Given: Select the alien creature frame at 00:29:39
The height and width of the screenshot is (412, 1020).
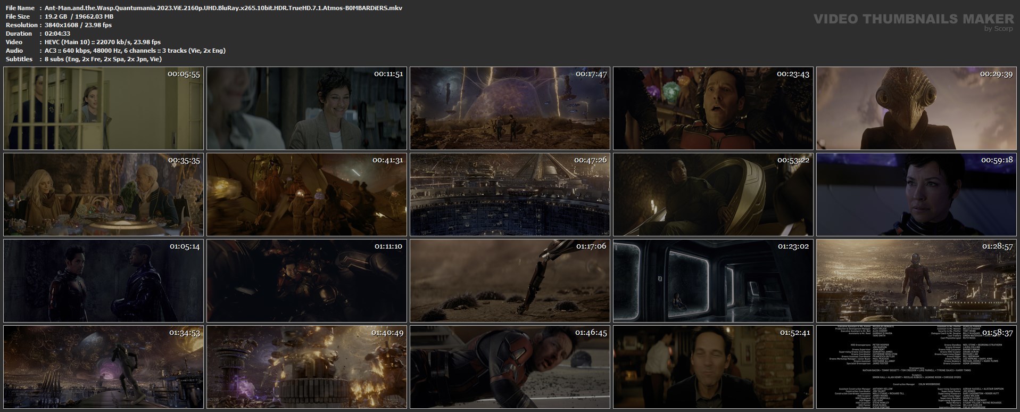Looking at the screenshot, I should (916, 108).
